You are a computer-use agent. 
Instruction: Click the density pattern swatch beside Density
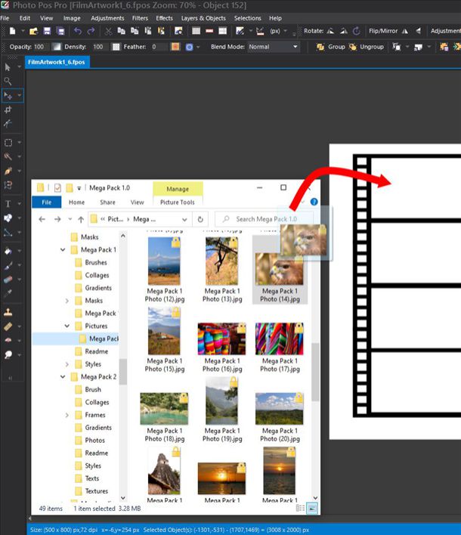[116, 47]
